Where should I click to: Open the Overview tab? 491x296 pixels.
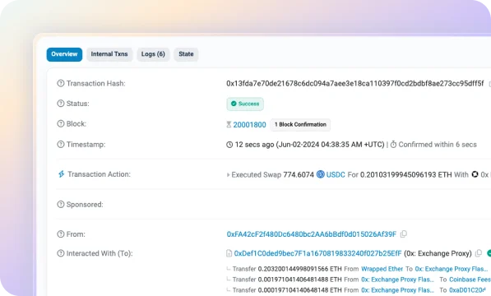point(64,54)
